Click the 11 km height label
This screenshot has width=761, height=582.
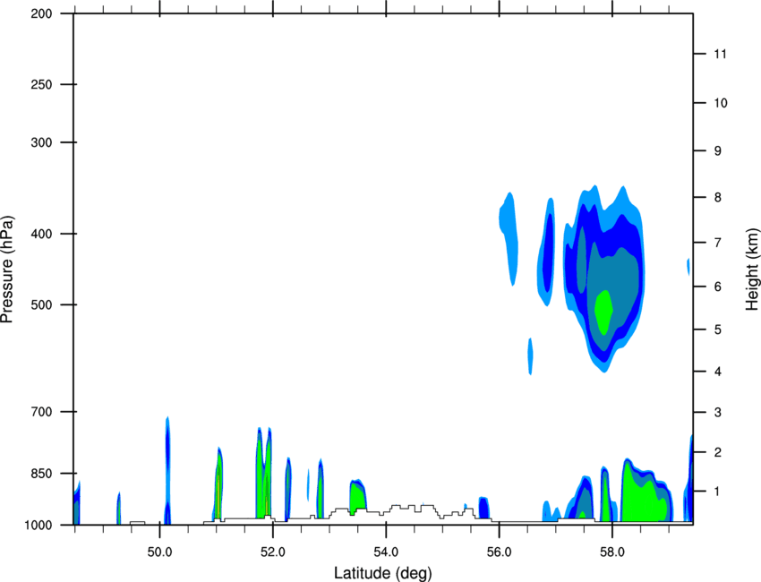720,54
